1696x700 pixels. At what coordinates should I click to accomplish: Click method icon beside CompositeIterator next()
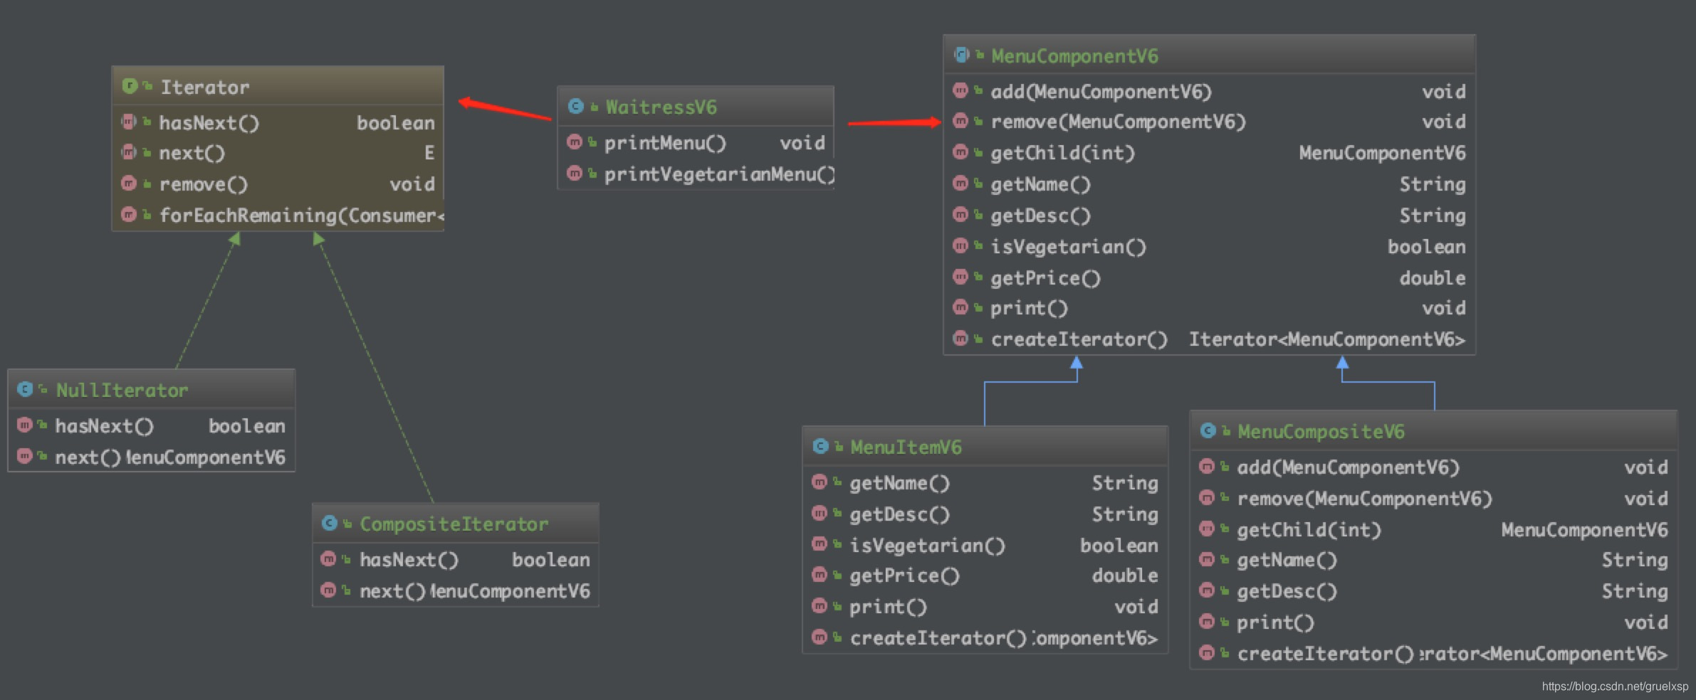pos(328,590)
